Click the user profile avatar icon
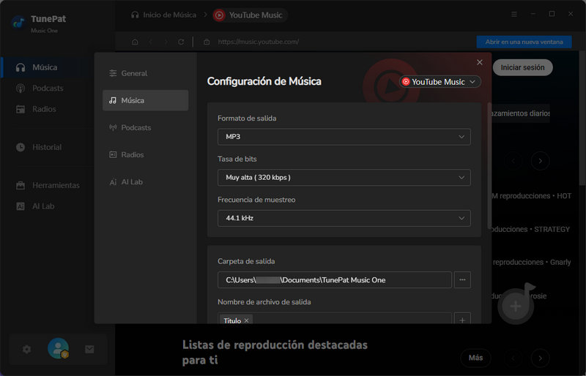586x376 pixels. click(x=59, y=348)
